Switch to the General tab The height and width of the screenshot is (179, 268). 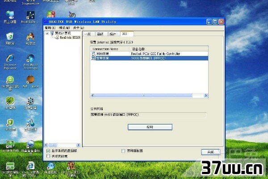pos(89,34)
